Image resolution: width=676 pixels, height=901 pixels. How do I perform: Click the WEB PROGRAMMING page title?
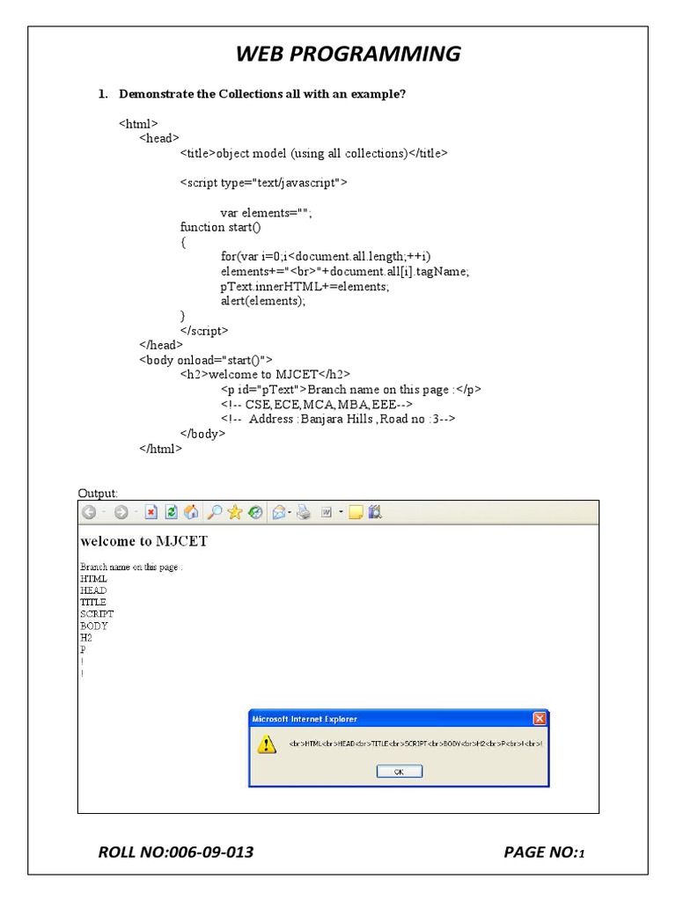pos(349,54)
